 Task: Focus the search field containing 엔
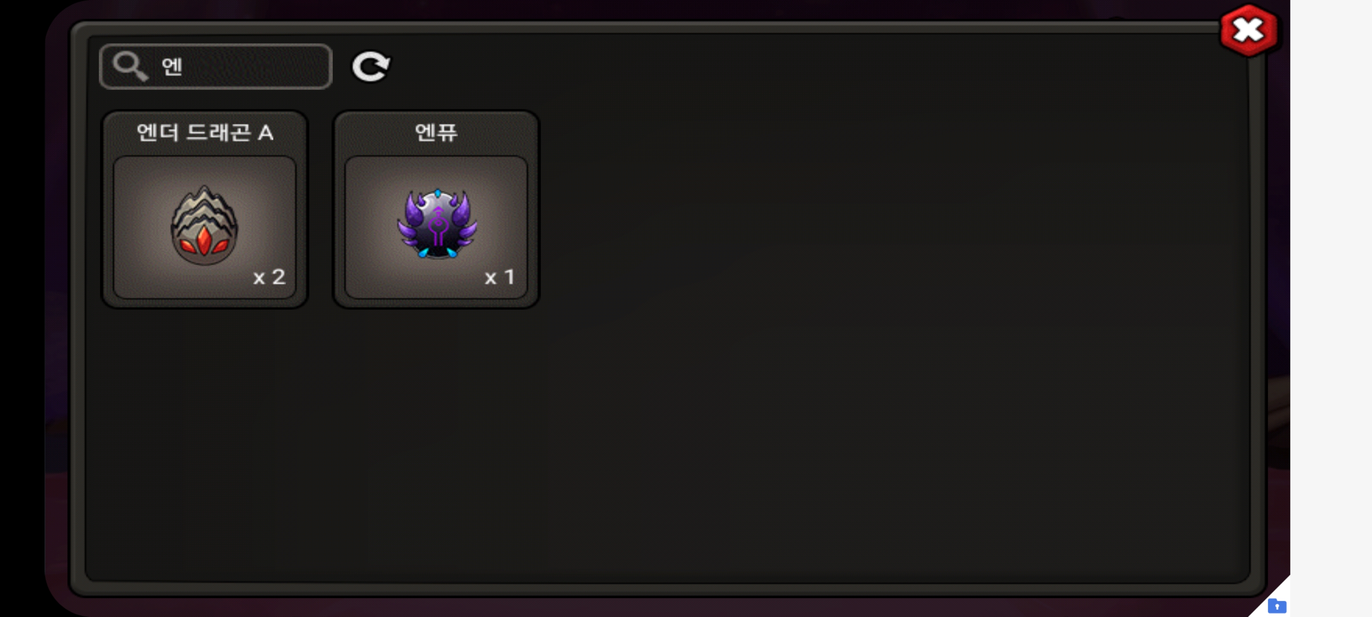(x=216, y=66)
